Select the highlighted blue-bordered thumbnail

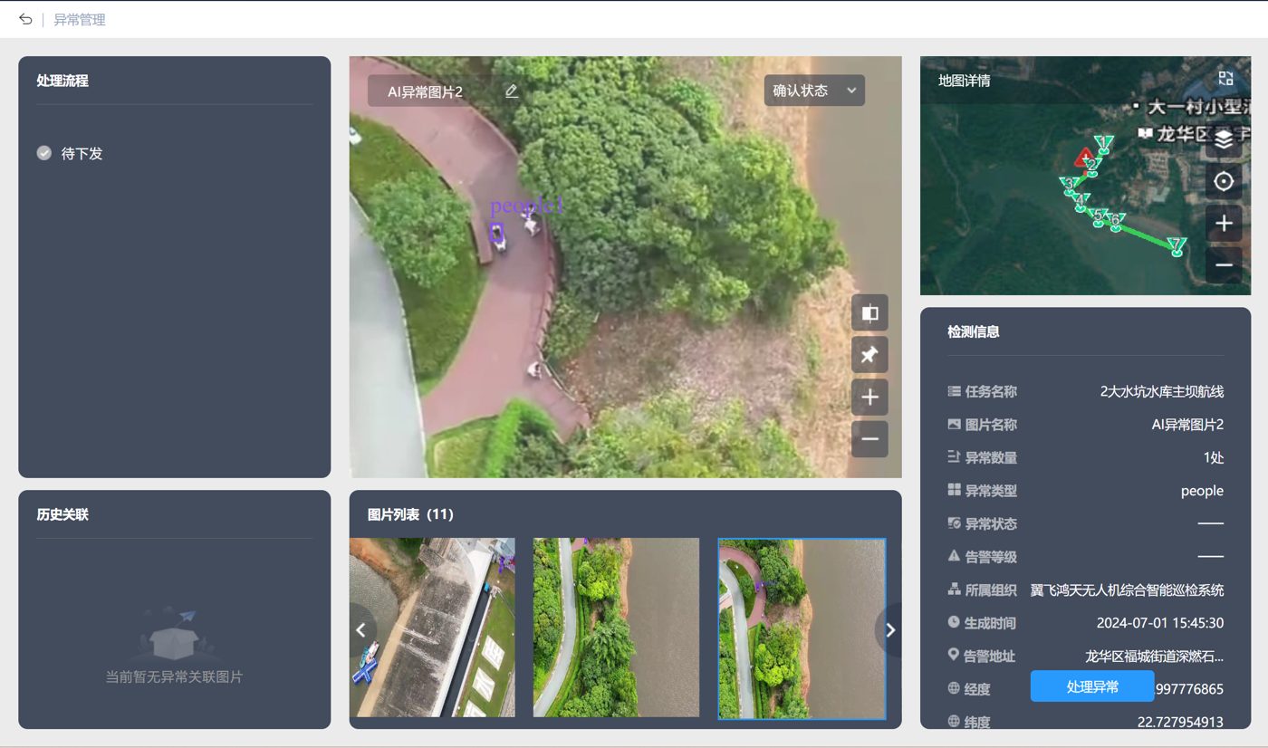tap(802, 628)
